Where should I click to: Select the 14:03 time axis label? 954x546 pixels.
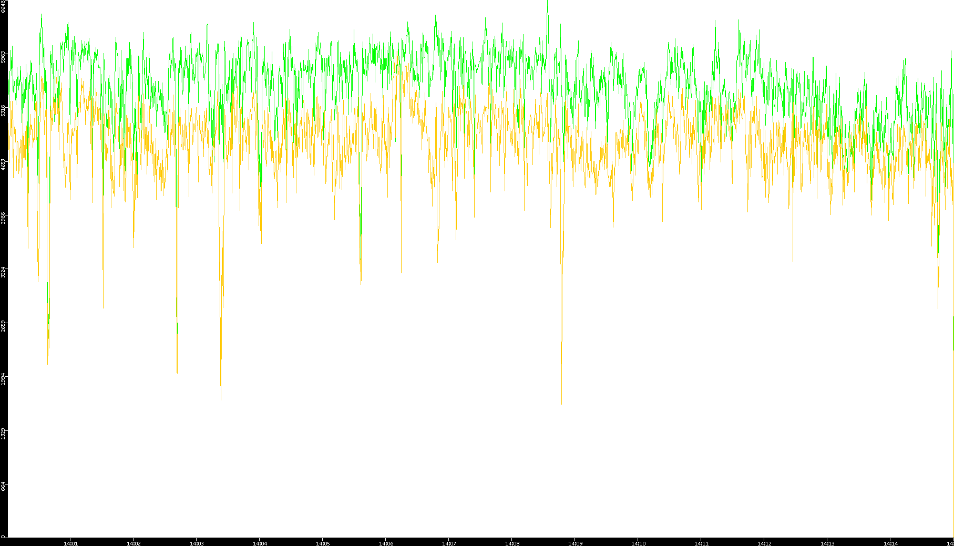click(x=197, y=543)
